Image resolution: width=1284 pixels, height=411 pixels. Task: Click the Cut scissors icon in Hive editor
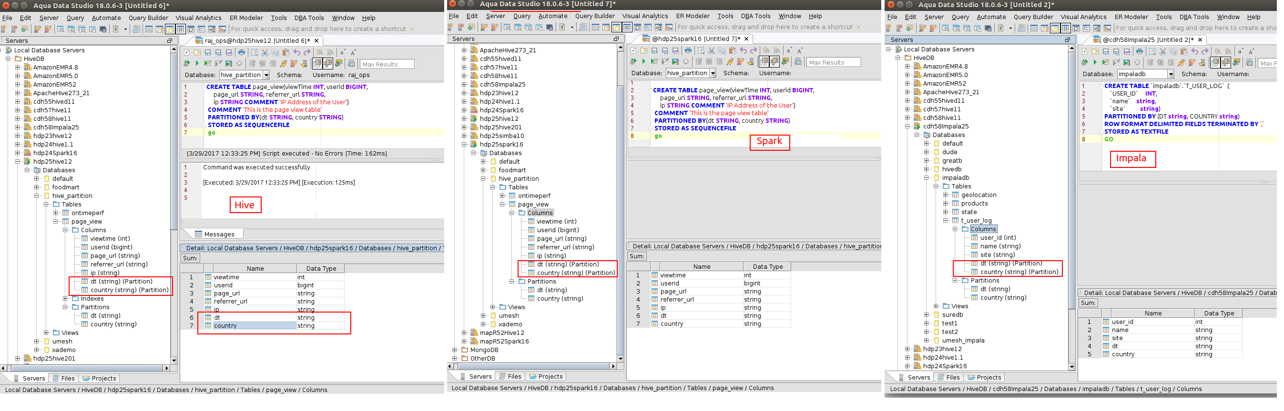point(265,52)
